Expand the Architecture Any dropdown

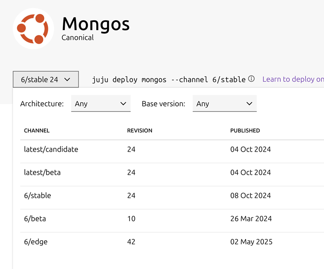101,103
